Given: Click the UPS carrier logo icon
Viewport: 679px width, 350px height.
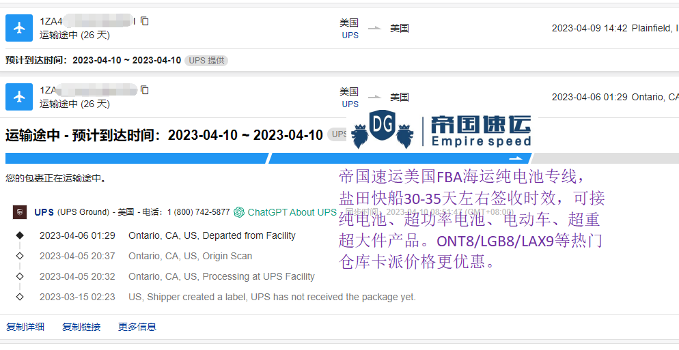Looking at the screenshot, I should tap(20, 212).
